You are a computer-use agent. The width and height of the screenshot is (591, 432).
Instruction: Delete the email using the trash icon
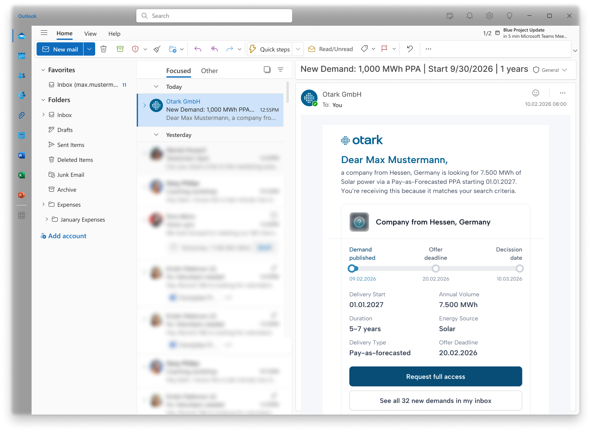pyautogui.click(x=103, y=49)
